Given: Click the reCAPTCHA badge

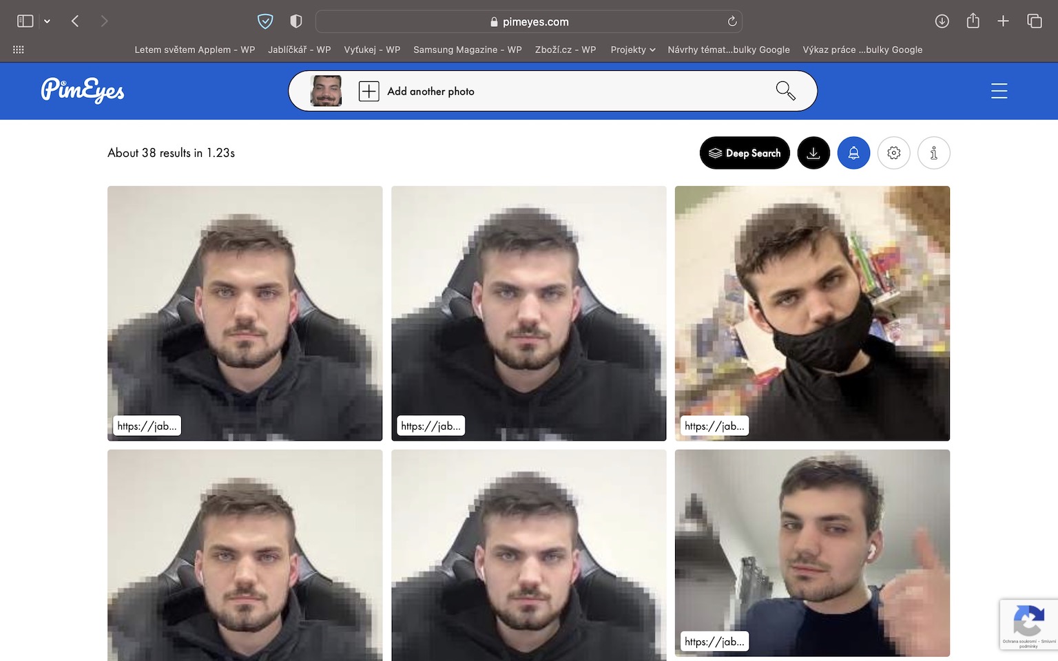Looking at the screenshot, I should click(x=1029, y=625).
